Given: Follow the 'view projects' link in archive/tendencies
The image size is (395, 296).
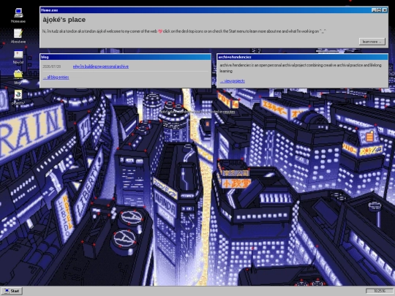Looking at the screenshot, I should tap(233, 81).
